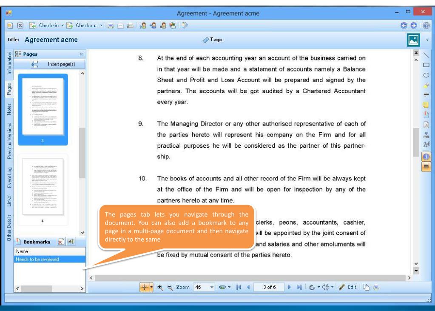Click the fax icon in top toolbar
Viewport: 435px width, 311px height.
(130, 26)
